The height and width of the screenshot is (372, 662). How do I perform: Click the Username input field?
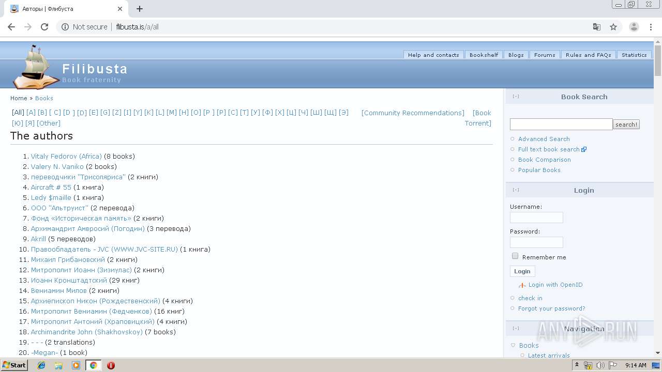pyautogui.click(x=536, y=218)
